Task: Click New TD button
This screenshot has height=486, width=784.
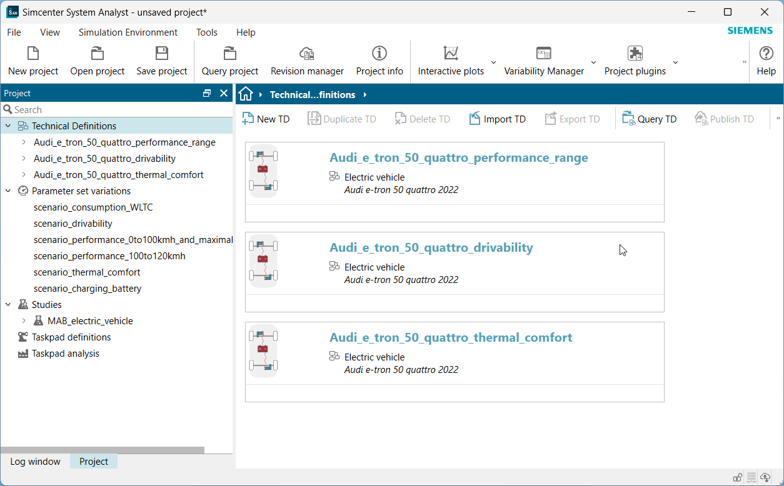Action: pos(266,119)
